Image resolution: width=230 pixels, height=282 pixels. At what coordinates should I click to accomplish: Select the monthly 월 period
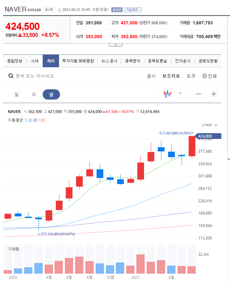(51, 94)
